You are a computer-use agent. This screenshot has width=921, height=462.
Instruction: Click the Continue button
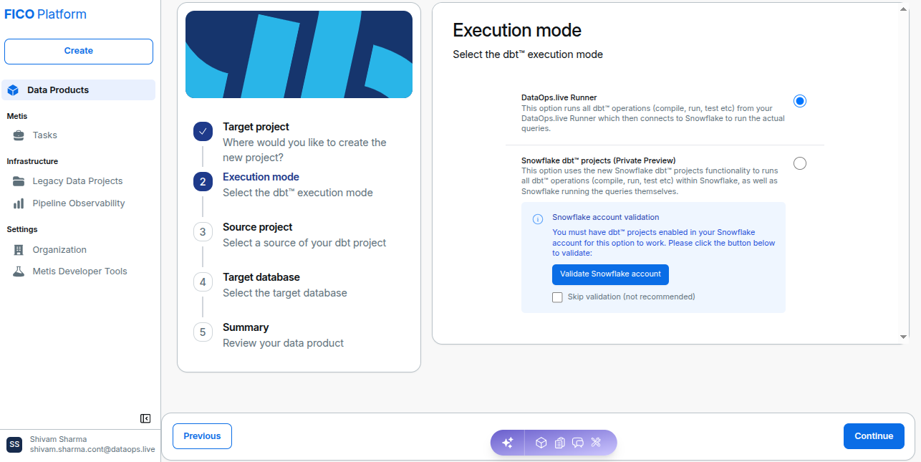[874, 436]
